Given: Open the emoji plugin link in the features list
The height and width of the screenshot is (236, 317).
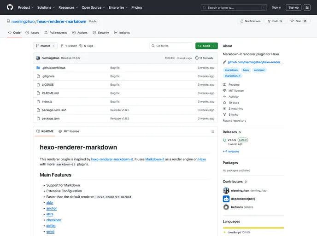Looking at the screenshot, I should pyautogui.click(x=50, y=231).
